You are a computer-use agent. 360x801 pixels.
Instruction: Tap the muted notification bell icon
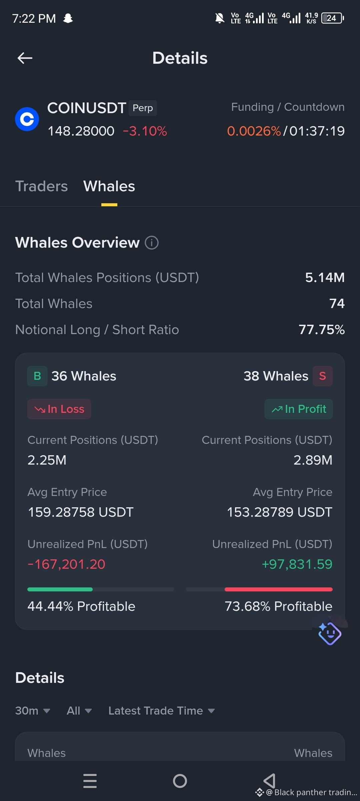(220, 18)
